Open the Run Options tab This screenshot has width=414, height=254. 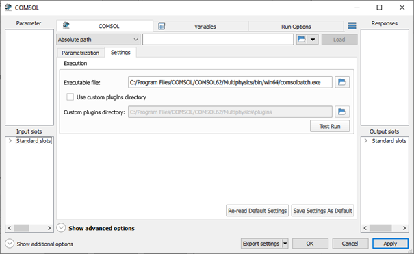tap(296, 27)
